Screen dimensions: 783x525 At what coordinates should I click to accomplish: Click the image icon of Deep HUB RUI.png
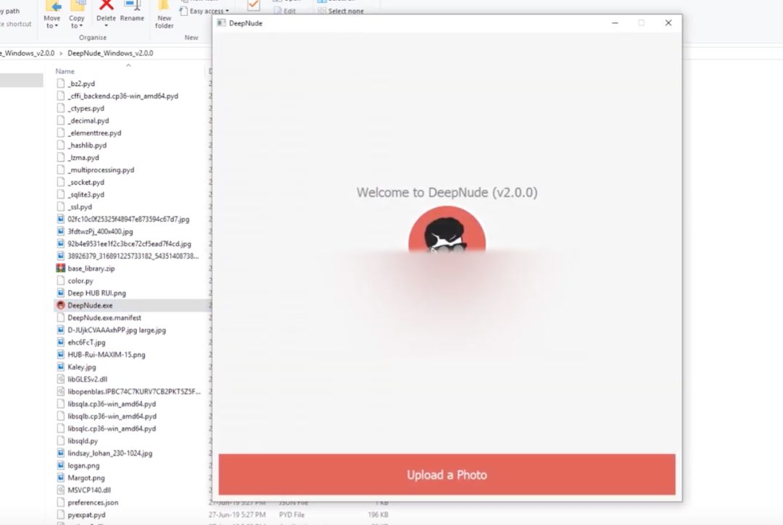coord(60,293)
